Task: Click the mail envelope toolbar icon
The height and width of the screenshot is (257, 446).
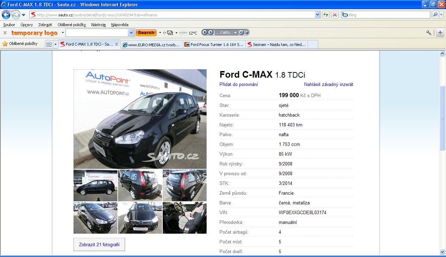Action: point(170,33)
